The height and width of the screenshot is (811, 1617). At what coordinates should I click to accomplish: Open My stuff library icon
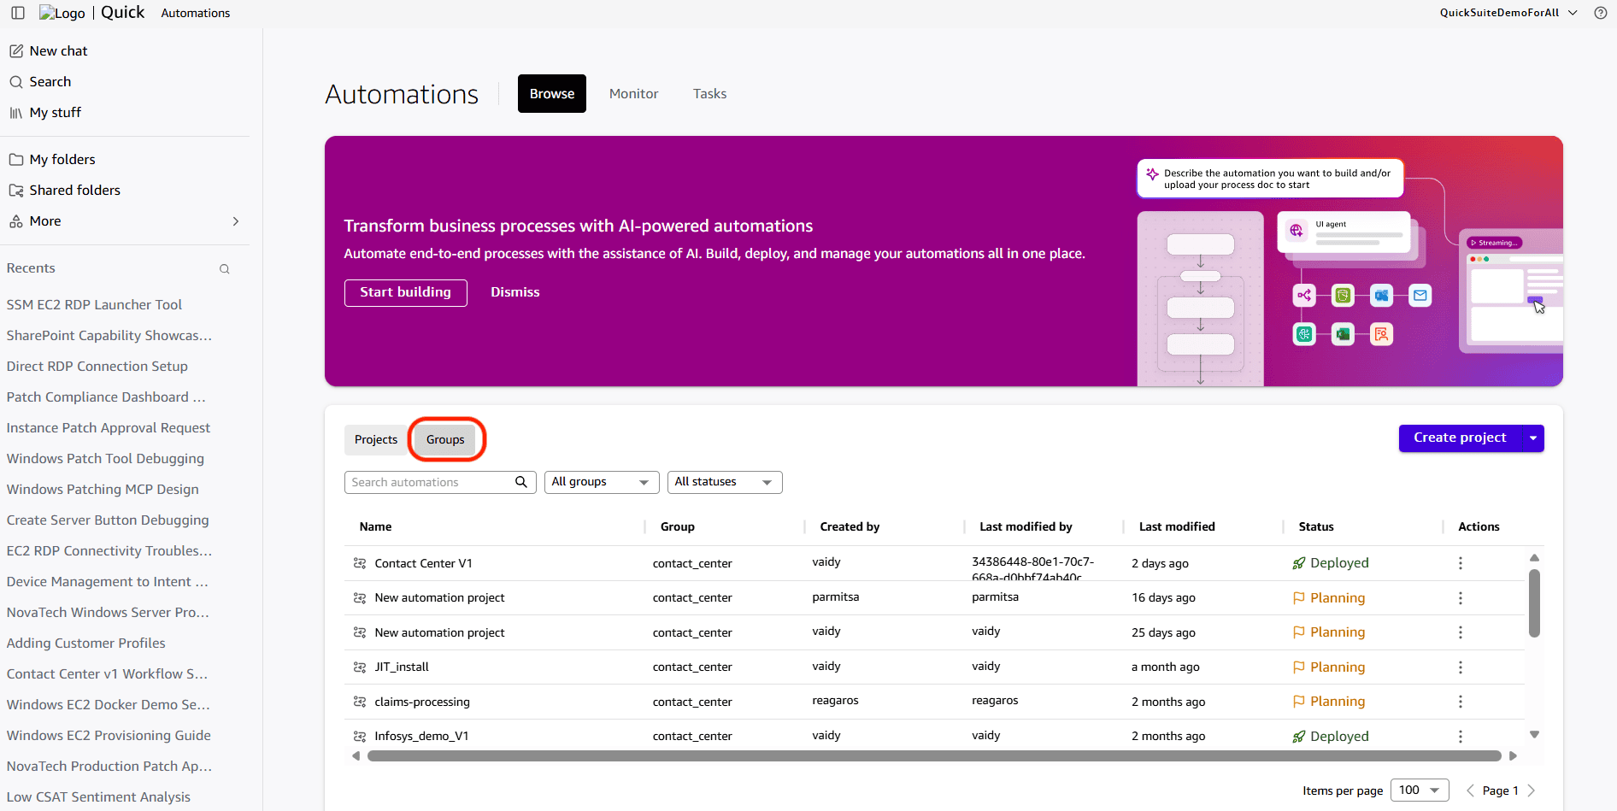[x=16, y=113]
